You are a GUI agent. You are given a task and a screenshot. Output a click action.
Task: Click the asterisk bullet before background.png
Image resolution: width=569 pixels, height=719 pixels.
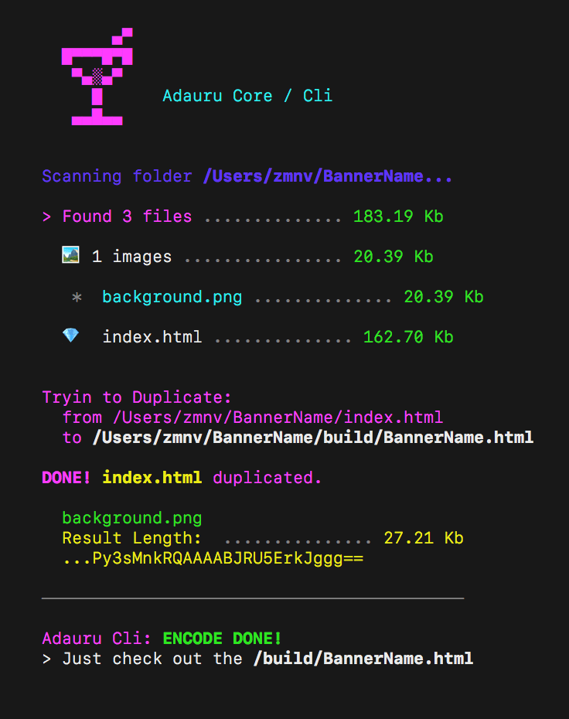[77, 298]
